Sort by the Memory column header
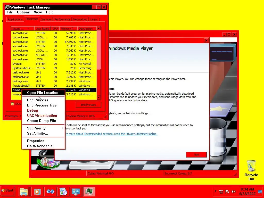The image size is (264, 198). pyautogui.click(x=68, y=29)
